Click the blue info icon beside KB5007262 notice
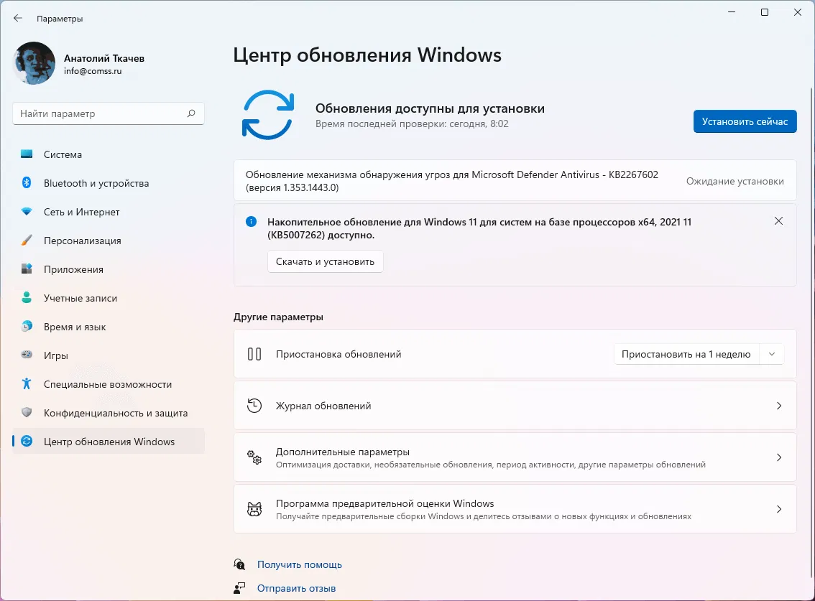The image size is (815, 601). point(251,222)
